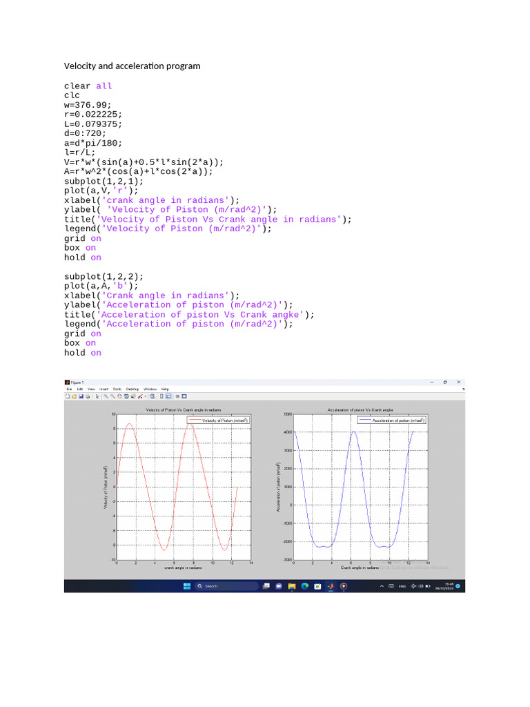The image size is (530, 707).
Task: Open the Window menu in Figure 1
Action: point(150,389)
